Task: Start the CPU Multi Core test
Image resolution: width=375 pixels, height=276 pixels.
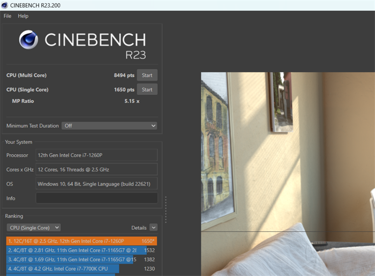Action: click(147, 75)
